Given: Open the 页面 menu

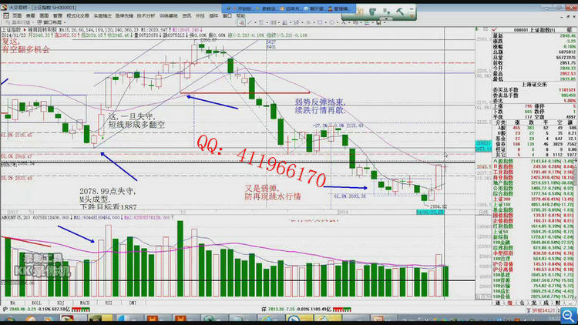Looking at the screenshot, I should pyautogui.click(x=17, y=16).
